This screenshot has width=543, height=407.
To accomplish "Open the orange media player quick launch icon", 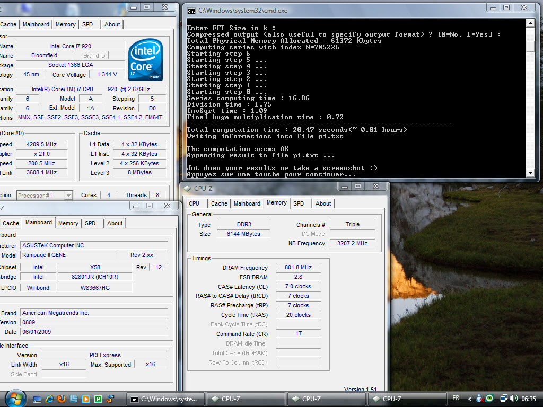I will (86, 399).
